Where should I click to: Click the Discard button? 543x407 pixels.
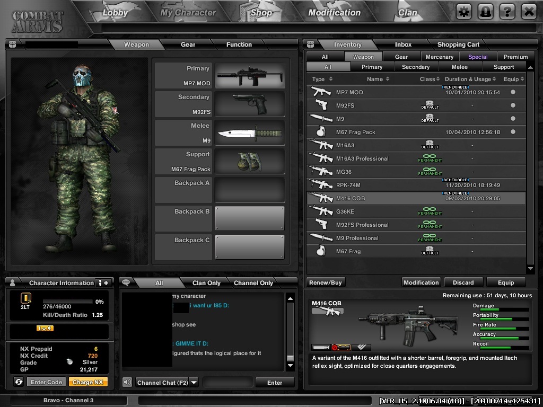pos(463,282)
